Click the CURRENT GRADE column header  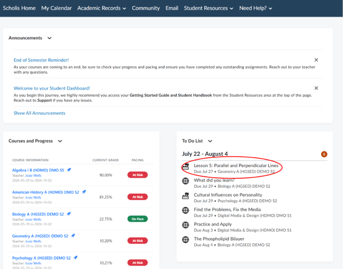pyautogui.click(x=105, y=160)
